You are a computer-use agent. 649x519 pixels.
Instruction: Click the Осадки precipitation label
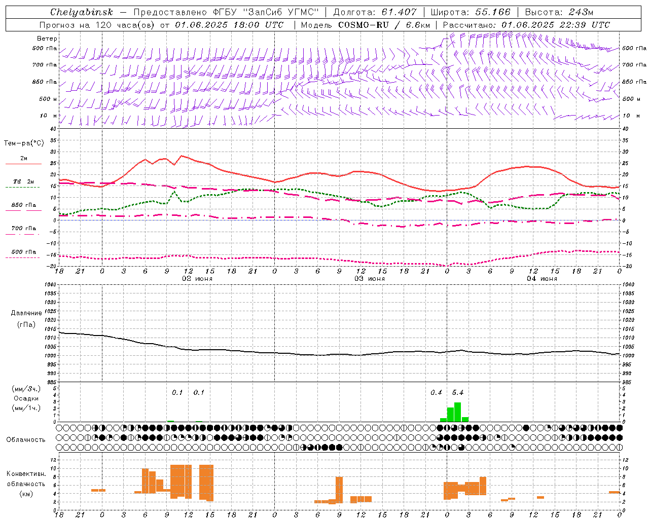(26, 398)
